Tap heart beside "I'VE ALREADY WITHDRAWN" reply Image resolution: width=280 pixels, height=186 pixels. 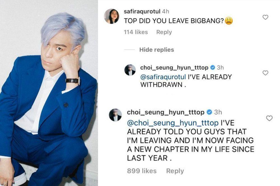tap(265, 73)
